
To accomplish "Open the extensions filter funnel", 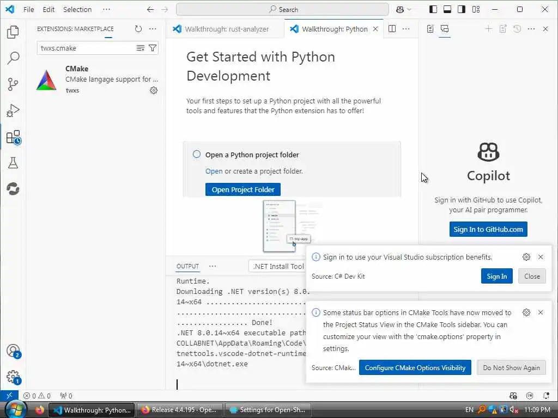I will coord(153,48).
